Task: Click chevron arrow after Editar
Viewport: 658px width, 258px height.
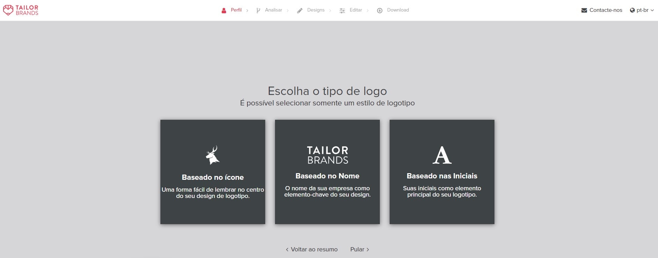Action: click(x=368, y=11)
